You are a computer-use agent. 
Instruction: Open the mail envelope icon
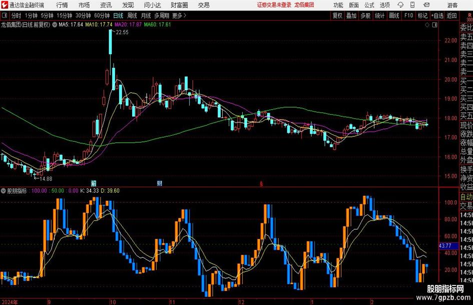point(426,5)
